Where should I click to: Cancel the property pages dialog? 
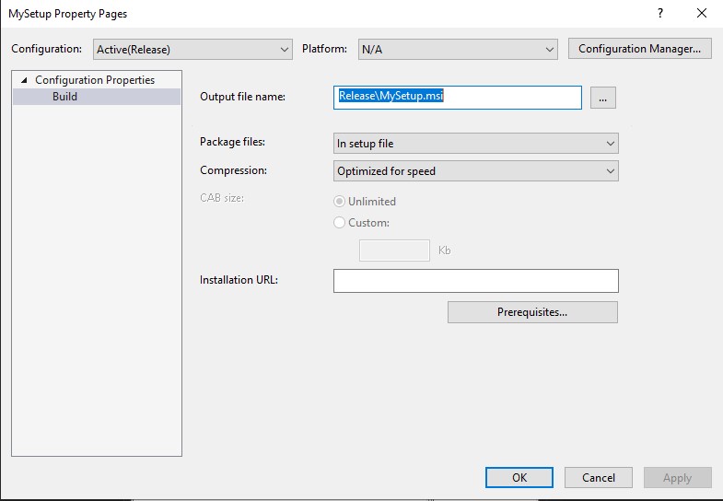[x=599, y=477]
